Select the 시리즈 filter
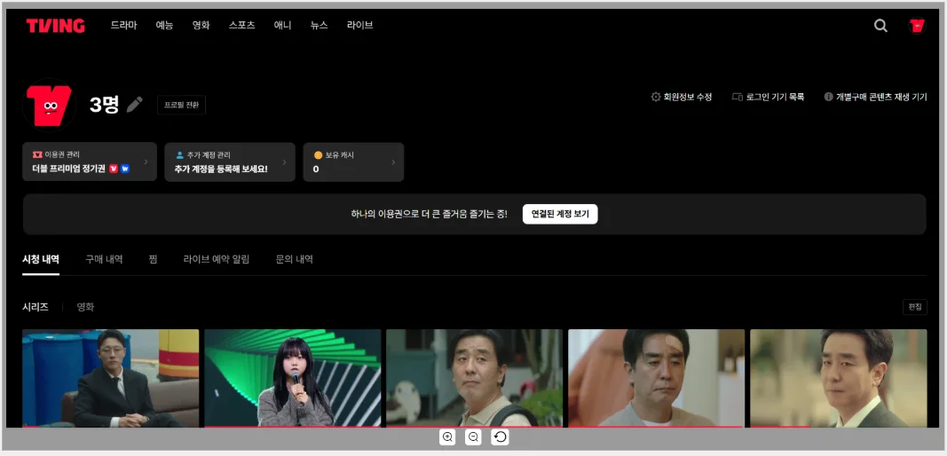The width and height of the screenshot is (947, 456). (x=35, y=307)
